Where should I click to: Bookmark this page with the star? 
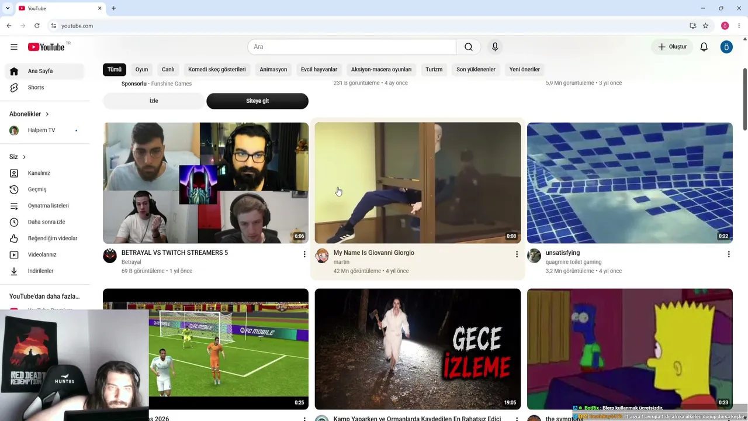[x=705, y=26]
